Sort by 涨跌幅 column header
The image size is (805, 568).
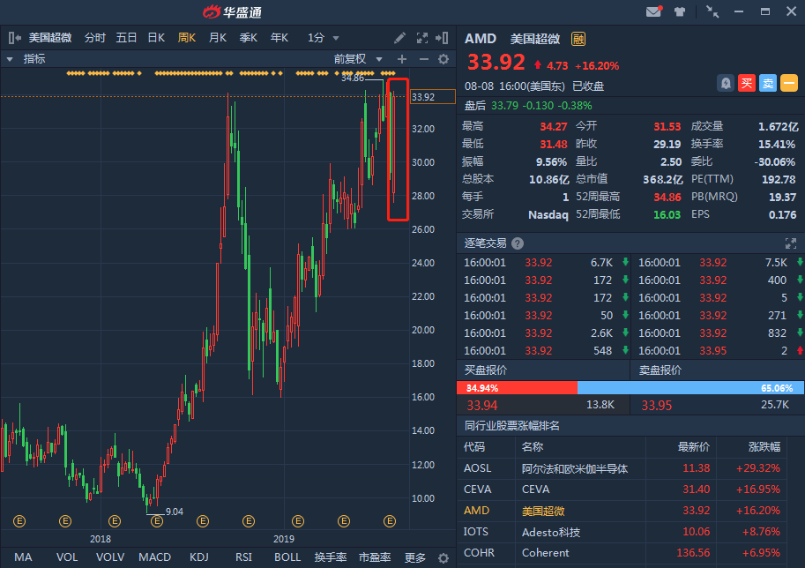click(764, 447)
